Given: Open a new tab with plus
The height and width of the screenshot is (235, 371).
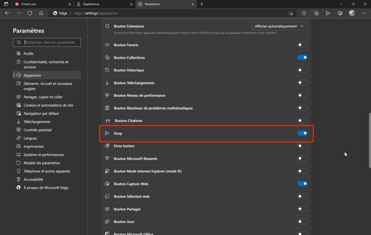Looking at the screenshot, I should tap(201, 4).
